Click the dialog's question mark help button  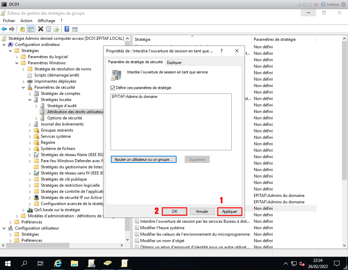[221, 51]
